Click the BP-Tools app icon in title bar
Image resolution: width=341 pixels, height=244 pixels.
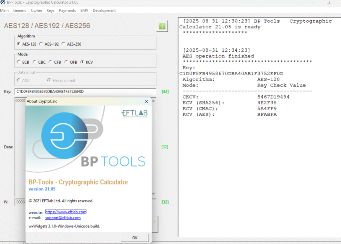click(x=3, y=2)
